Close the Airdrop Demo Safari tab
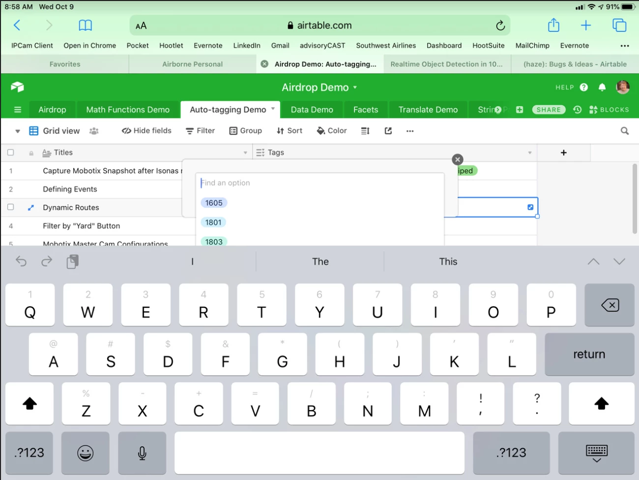This screenshot has width=639, height=480. (264, 64)
